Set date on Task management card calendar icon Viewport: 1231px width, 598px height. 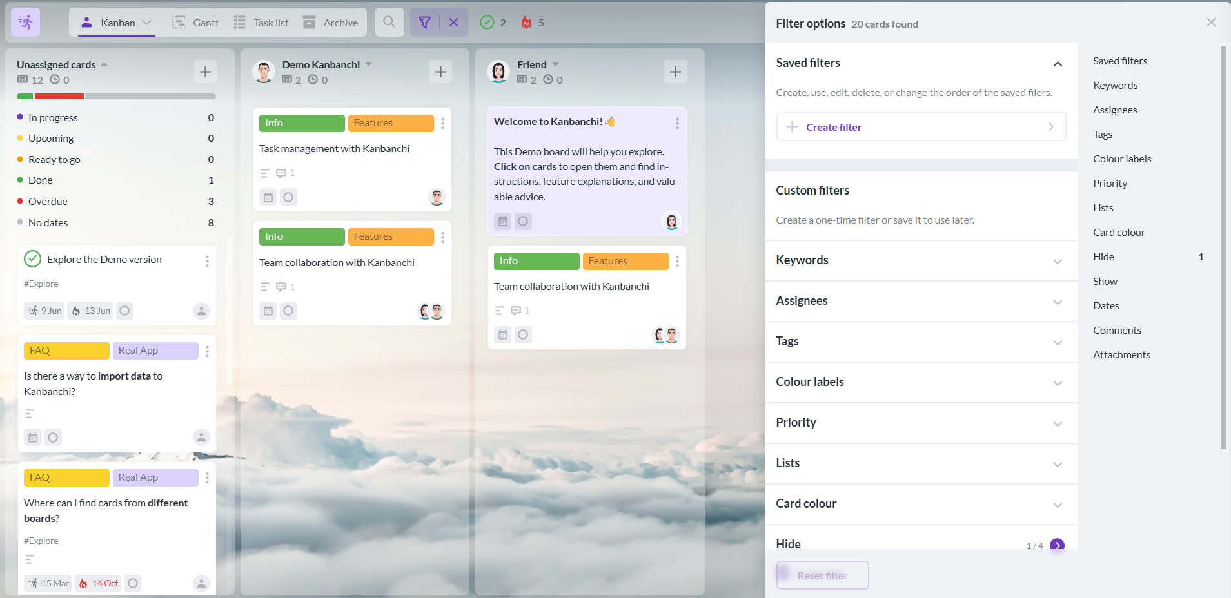(268, 197)
